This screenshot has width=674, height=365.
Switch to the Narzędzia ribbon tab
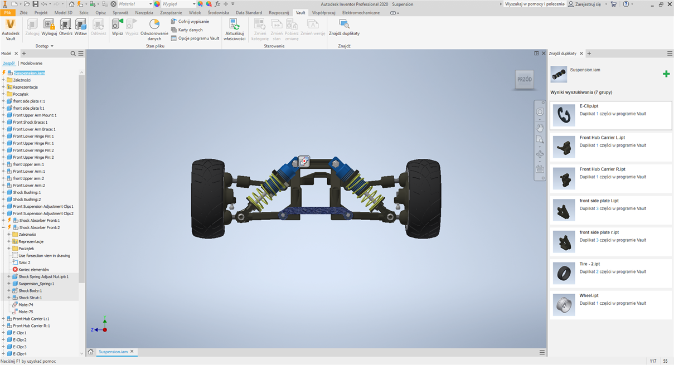click(144, 12)
